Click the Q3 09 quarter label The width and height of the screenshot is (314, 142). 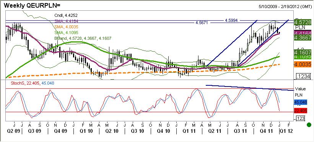34,131
